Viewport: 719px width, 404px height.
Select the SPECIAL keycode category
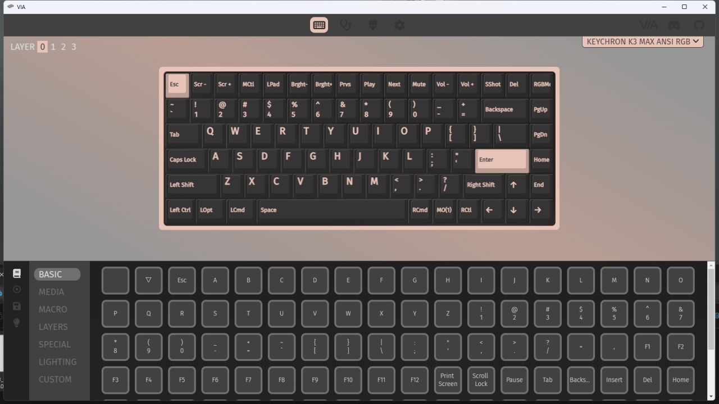[54, 344]
